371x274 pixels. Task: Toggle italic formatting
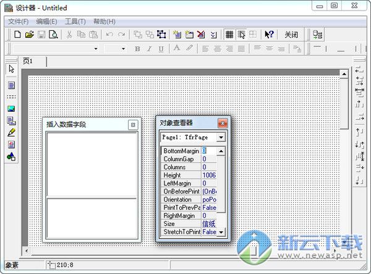click(x=149, y=49)
